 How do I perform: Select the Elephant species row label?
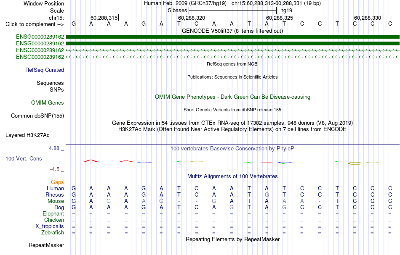tap(53, 213)
